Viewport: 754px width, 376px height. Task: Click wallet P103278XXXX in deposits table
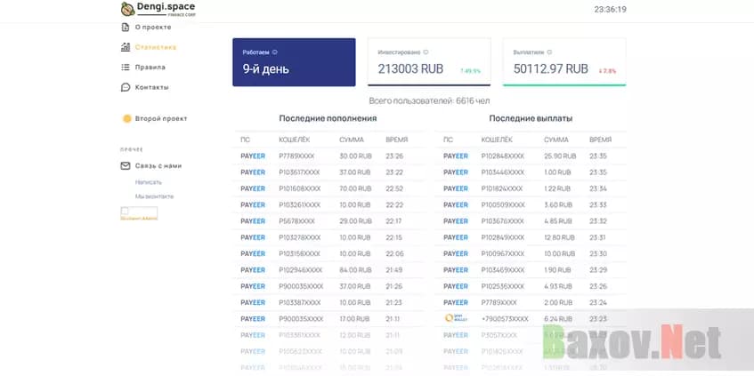pyautogui.click(x=300, y=237)
